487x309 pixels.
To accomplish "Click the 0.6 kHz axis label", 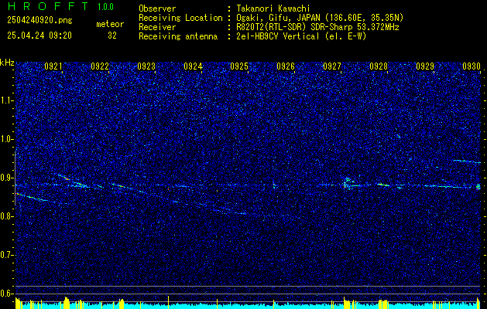I will point(7,294).
